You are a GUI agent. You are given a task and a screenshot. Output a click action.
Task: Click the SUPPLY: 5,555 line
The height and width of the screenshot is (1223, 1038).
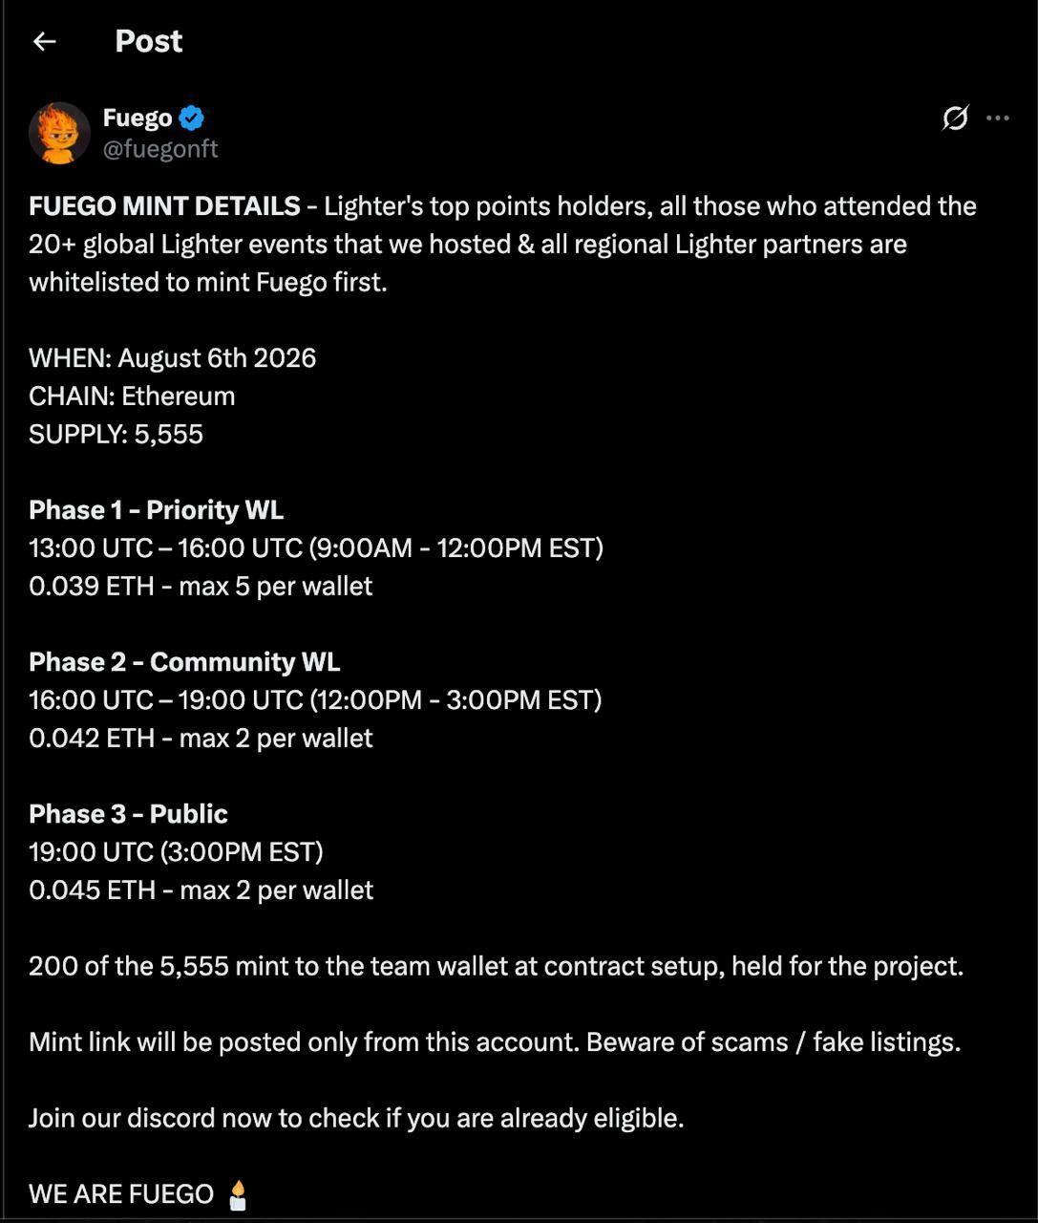(116, 435)
